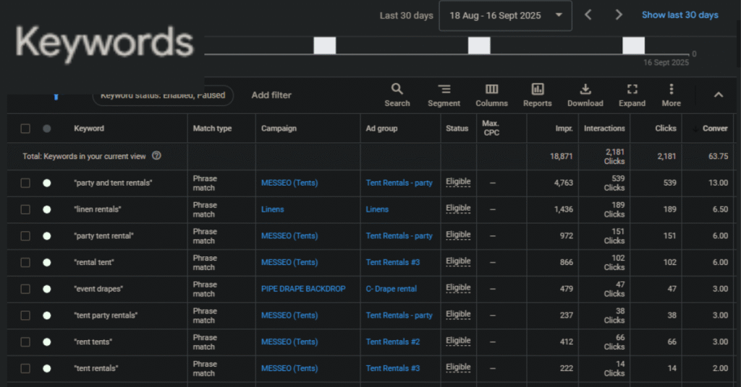
Task: Sort by the Impr. column header
Action: coord(564,129)
